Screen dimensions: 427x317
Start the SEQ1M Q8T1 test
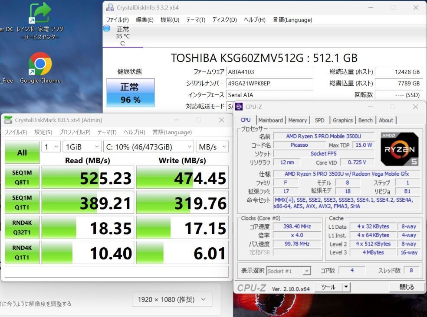tap(22, 177)
